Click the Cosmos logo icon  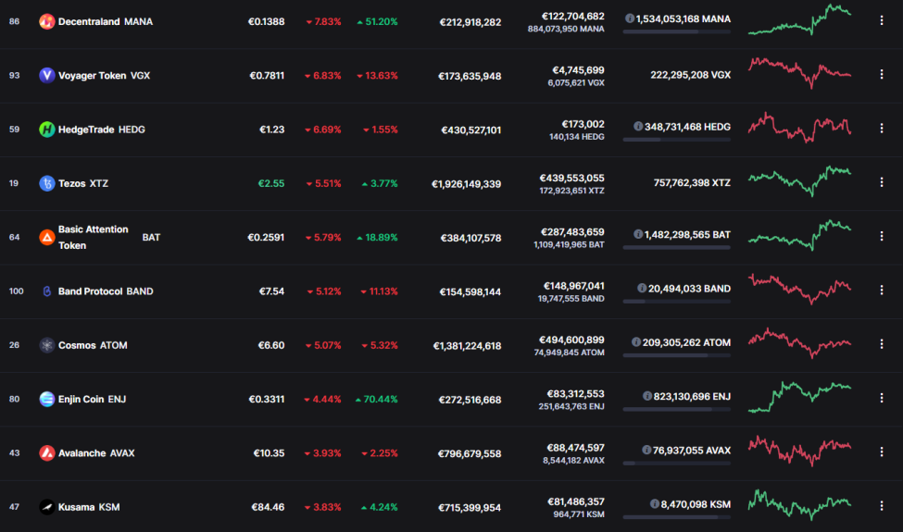[x=46, y=345]
